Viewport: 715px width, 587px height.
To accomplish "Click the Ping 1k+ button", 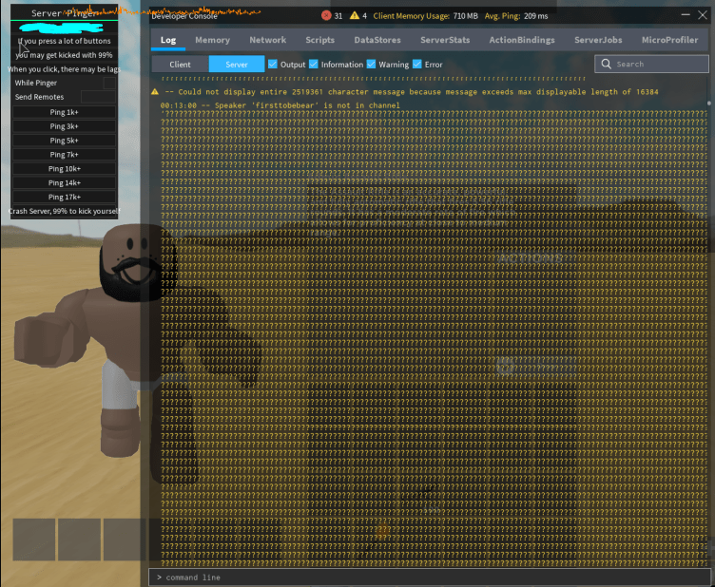I will pyautogui.click(x=65, y=112).
